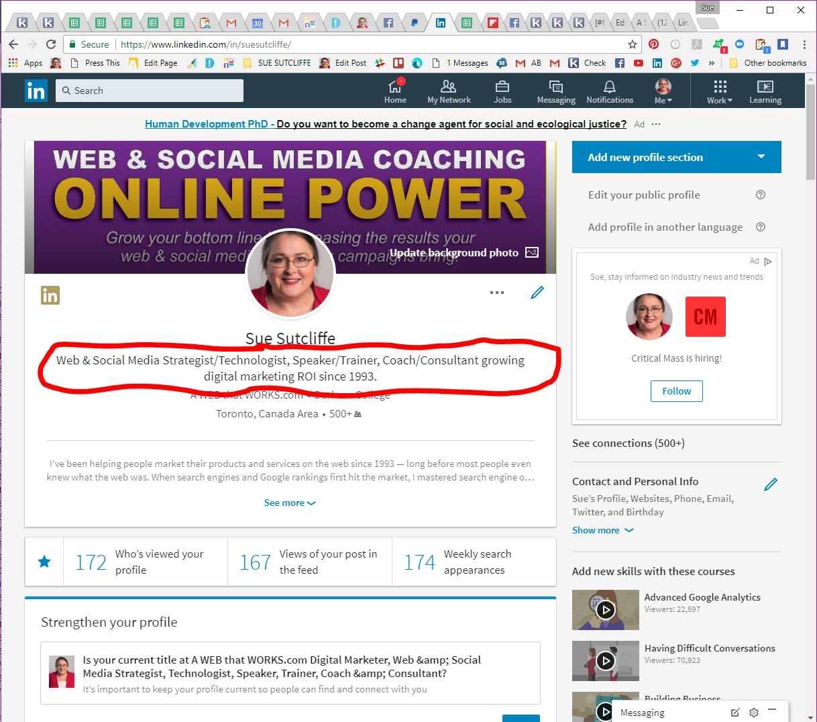
Task: Show more contact info details
Action: point(602,530)
